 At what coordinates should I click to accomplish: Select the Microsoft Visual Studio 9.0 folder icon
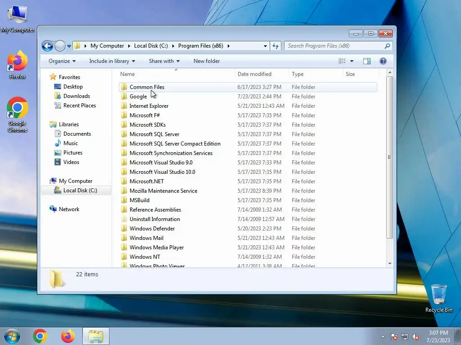(124, 162)
